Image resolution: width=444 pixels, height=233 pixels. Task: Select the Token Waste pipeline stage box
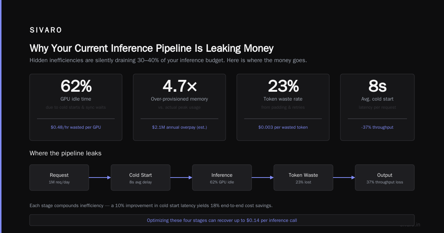(303, 178)
